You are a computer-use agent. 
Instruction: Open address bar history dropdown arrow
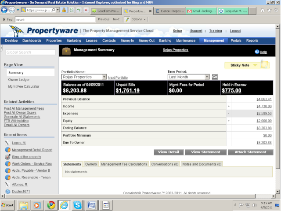(58, 10)
